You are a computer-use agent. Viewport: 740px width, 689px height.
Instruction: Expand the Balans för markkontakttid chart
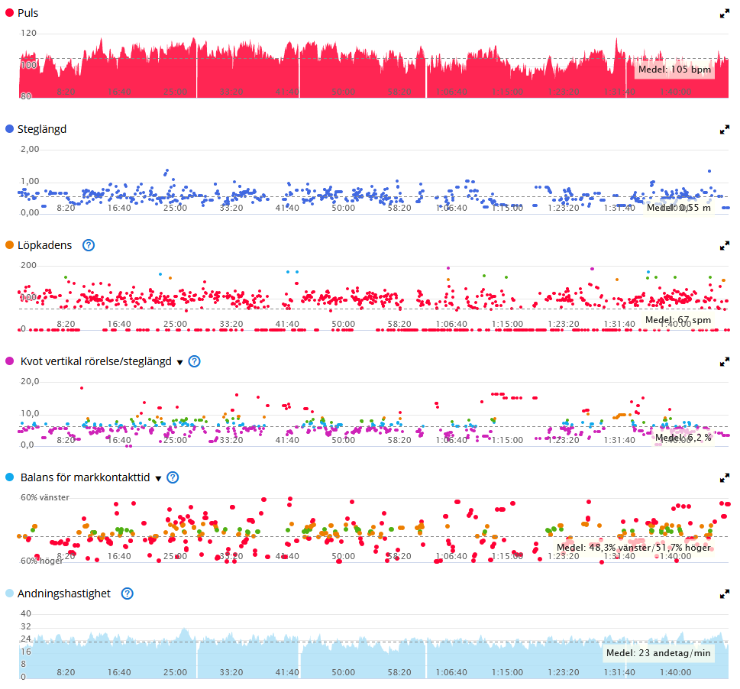click(725, 478)
